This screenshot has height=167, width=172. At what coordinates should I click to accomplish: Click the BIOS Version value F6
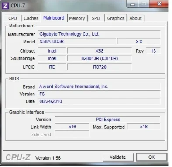pyautogui.click(x=99, y=94)
